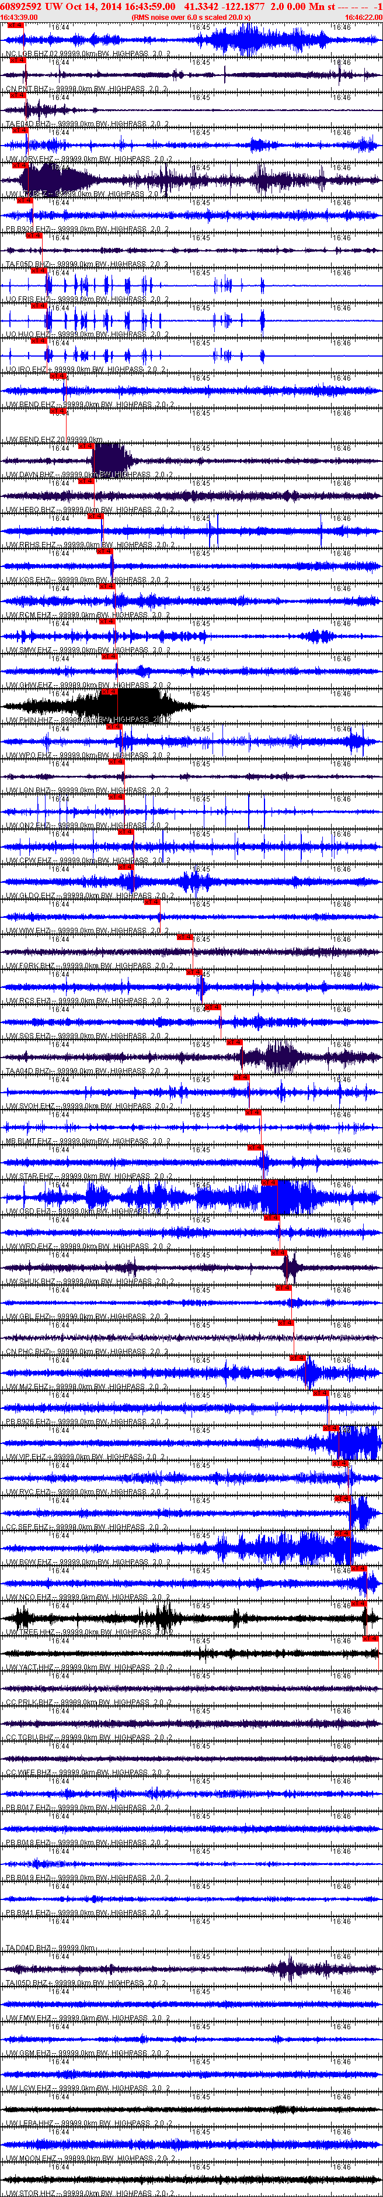Image resolution: width=383 pixels, height=2197 pixels.
Task: Select the TA D04D BHZ station label
Action: pos(51,1948)
